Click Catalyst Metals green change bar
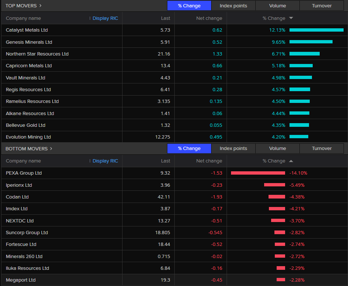Screen dimensions: 348x286 coord(316,30)
